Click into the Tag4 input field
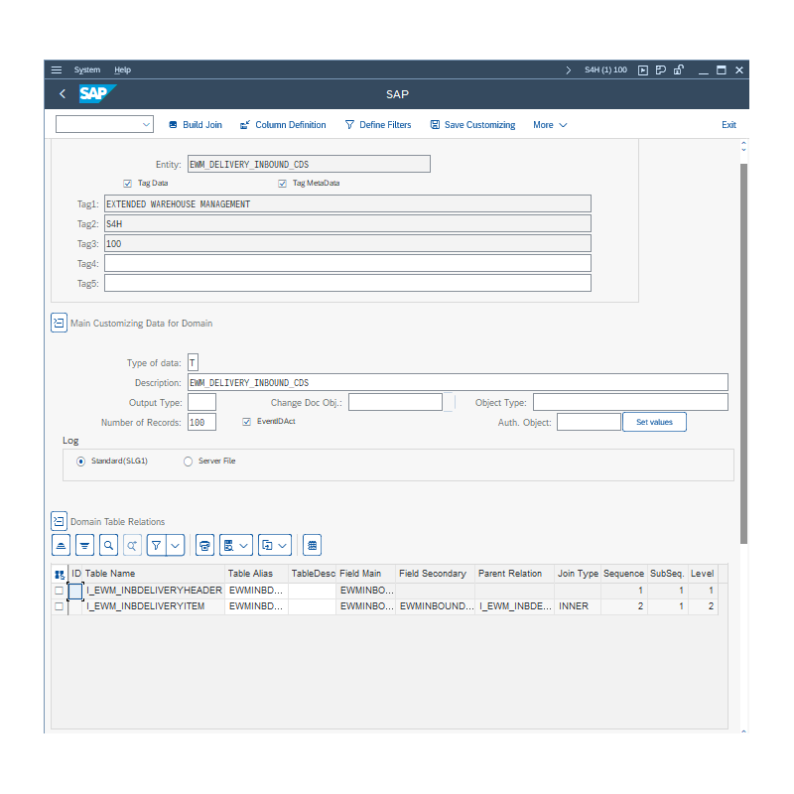Image resolution: width=794 pixels, height=794 pixels. click(347, 263)
